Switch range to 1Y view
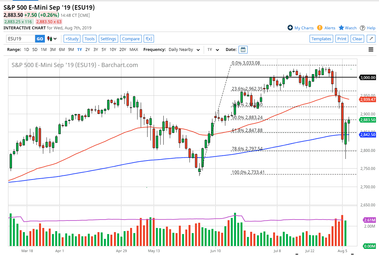The width and height of the screenshot is (379, 255). [79, 49]
